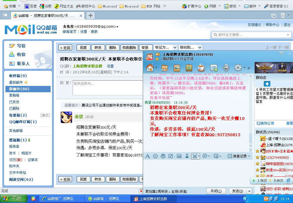Open the contacts icon 联系人
Viewport: 293px width, 203px height.
pos(12,64)
